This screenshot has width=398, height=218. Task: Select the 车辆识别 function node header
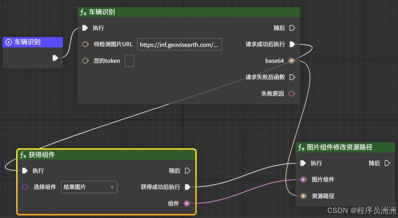coord(188,12)
